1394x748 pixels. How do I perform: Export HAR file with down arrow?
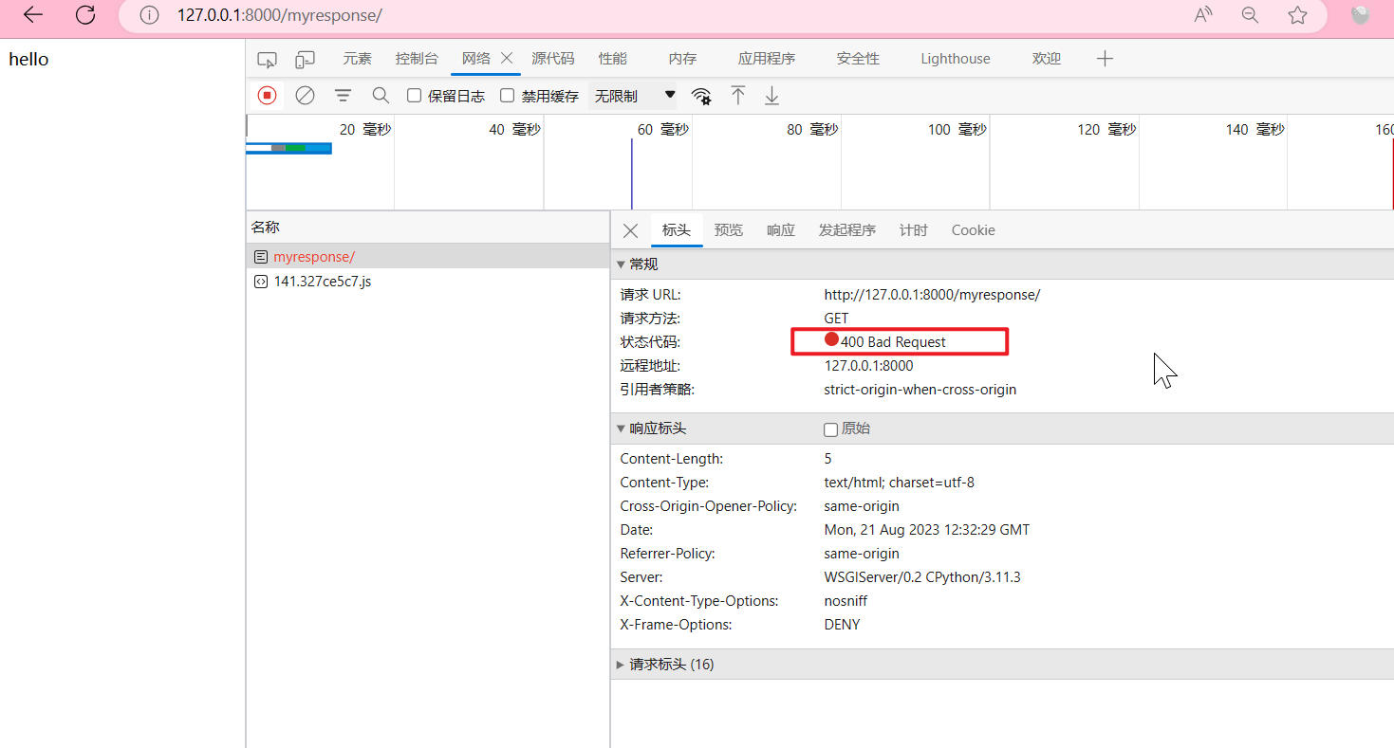(771, 95)
